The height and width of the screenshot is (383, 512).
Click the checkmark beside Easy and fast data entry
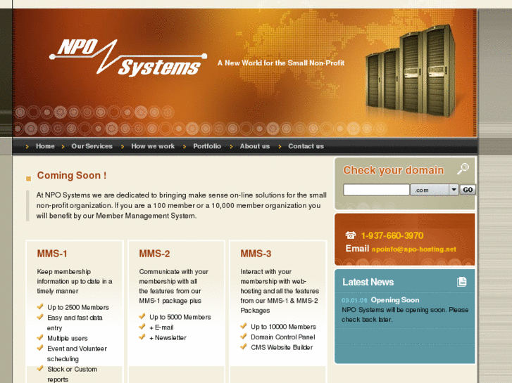click(x=40, y=317)
